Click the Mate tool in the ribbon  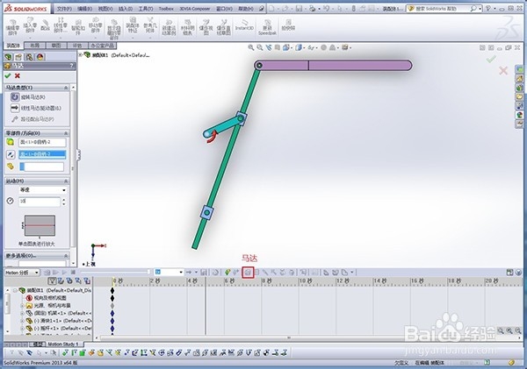(45, 25)
